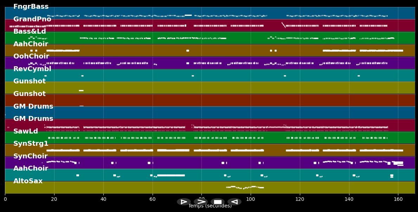This screenshot has width=418, height=212.
Task: Click the AltoSax track name
Action: tap(28, 181)
